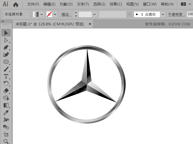Click the gradient fill color swatch
The image size is (193, 144).
pyautogui.click(x=36, y=15)
